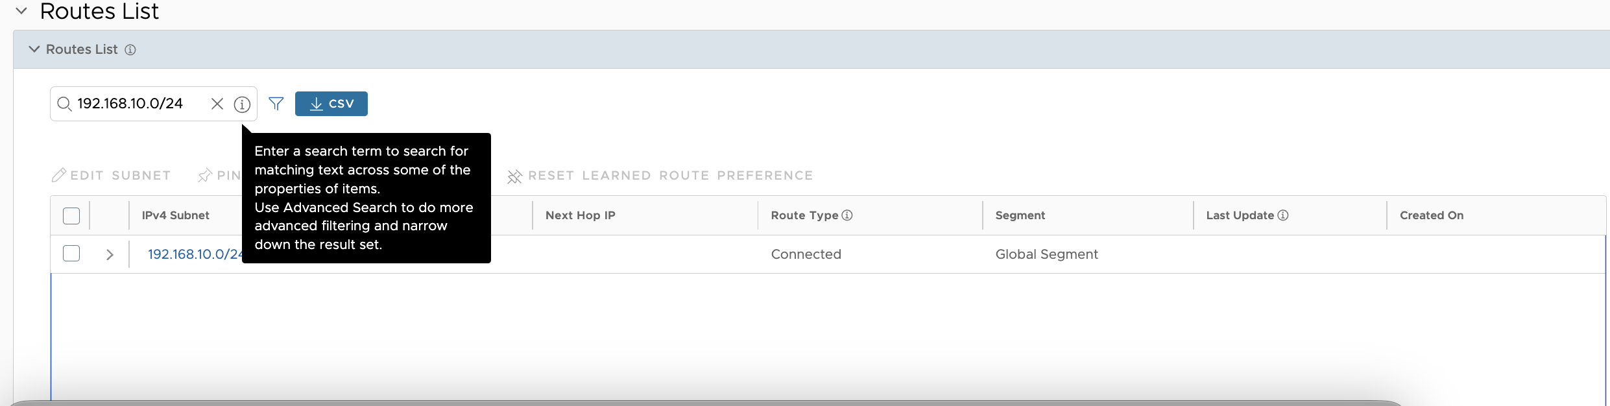The image size is (1610, 406).
Task: Open the advanced filter funnel icon
Action: pos(276,104)
